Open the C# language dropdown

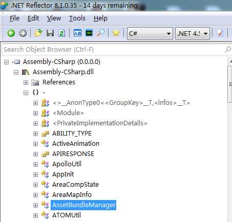pos(150,33)
